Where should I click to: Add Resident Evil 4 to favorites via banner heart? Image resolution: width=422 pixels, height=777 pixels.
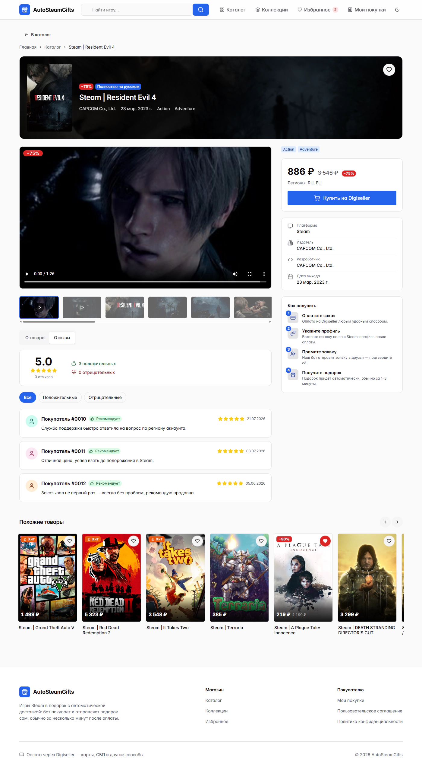[389, 70]
